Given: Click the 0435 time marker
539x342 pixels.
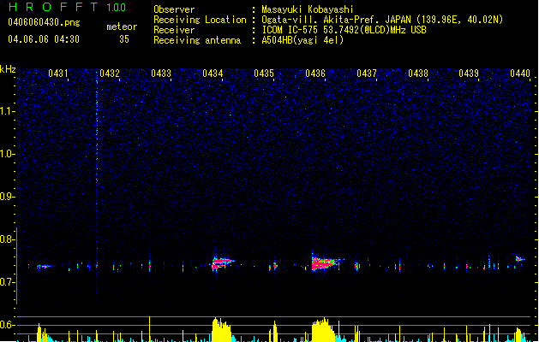Looking at the screenshot, I should point(264,74).
